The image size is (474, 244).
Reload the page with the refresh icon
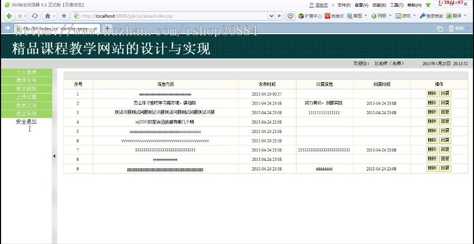(x=35, y=16)
